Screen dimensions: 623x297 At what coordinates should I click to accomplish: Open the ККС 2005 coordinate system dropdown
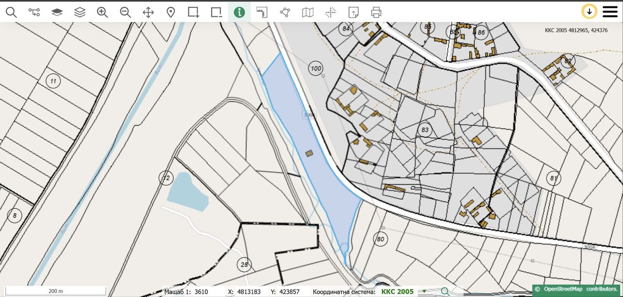398,292
